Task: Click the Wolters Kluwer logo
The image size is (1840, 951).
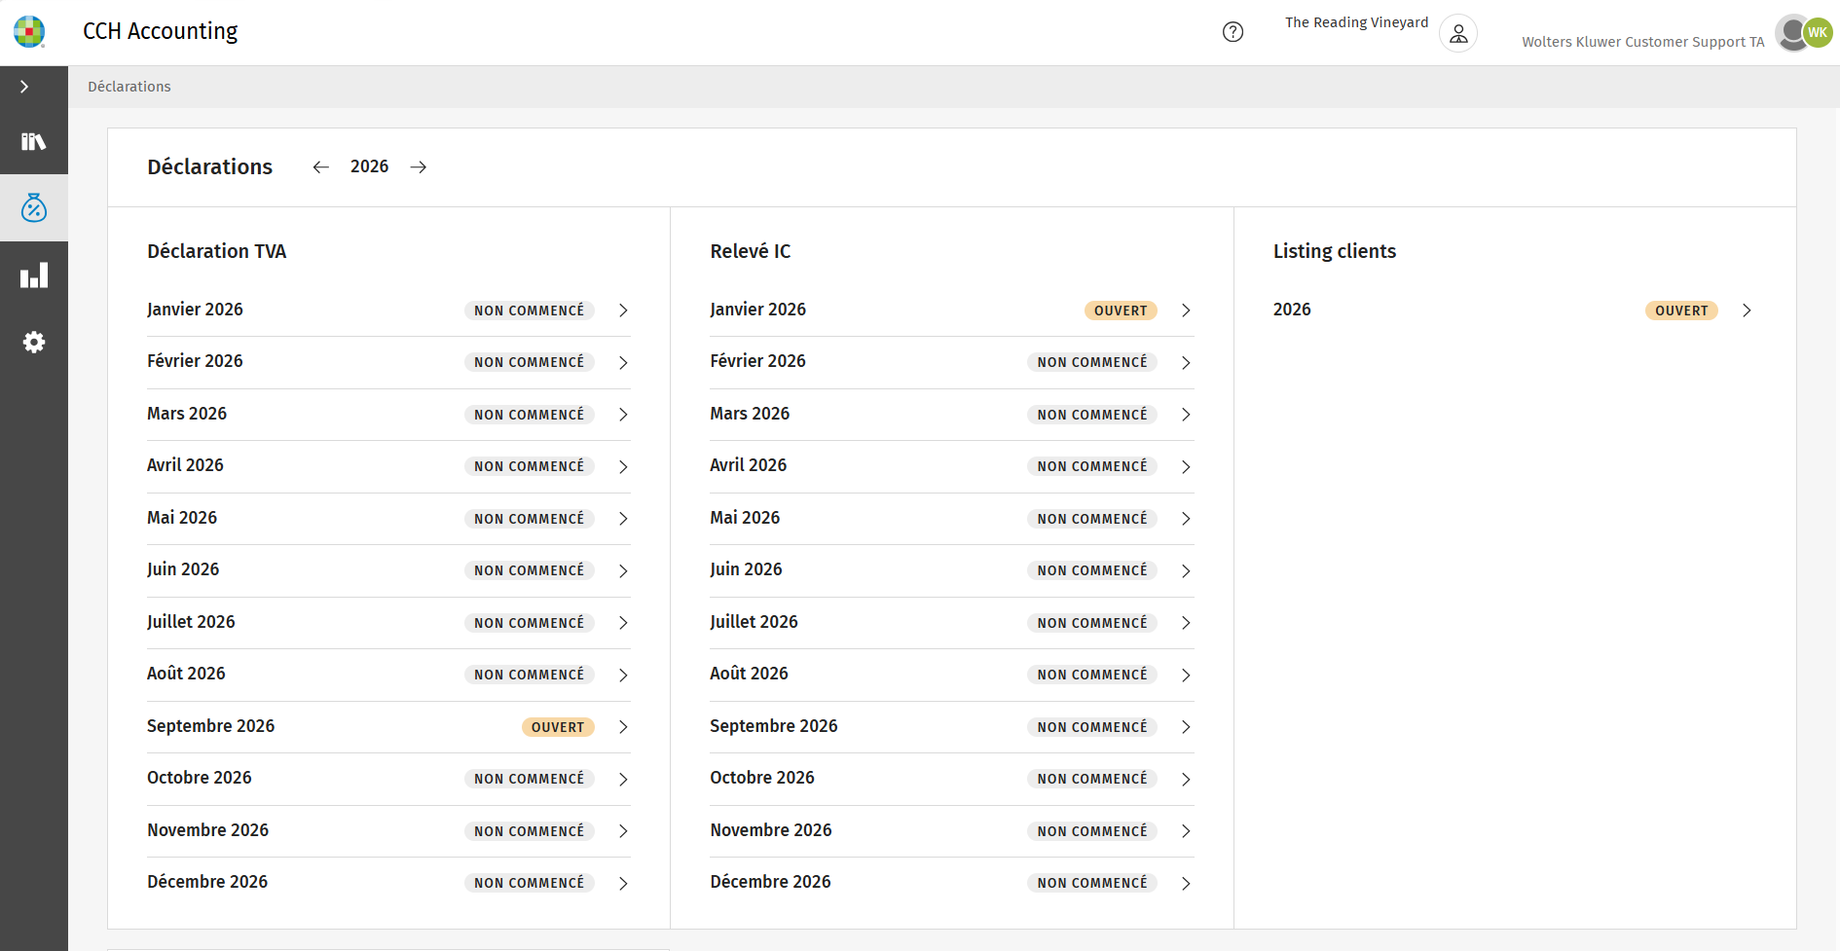Action: 29,31
